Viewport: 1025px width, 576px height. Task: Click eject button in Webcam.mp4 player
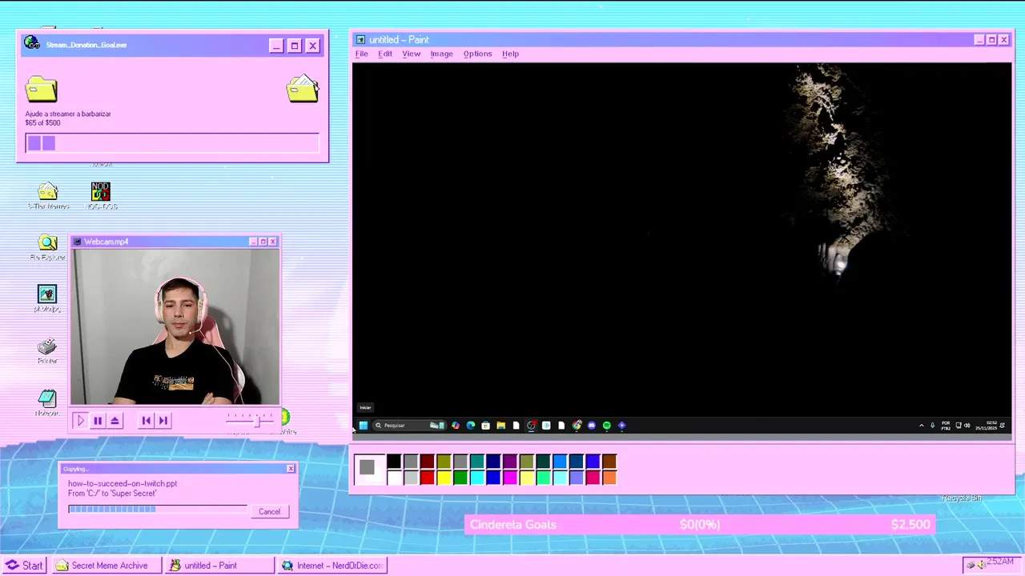pos(115,420)
